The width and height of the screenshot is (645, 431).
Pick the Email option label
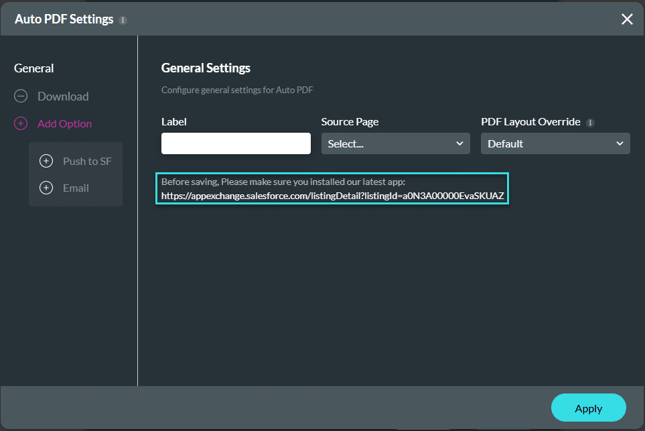pos(76,188)
